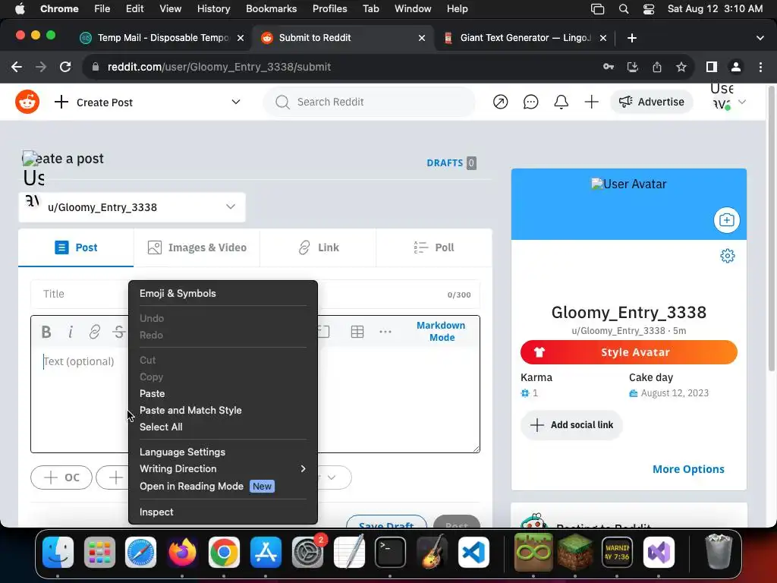Expand Writing Direction submenu

[223, 469]
